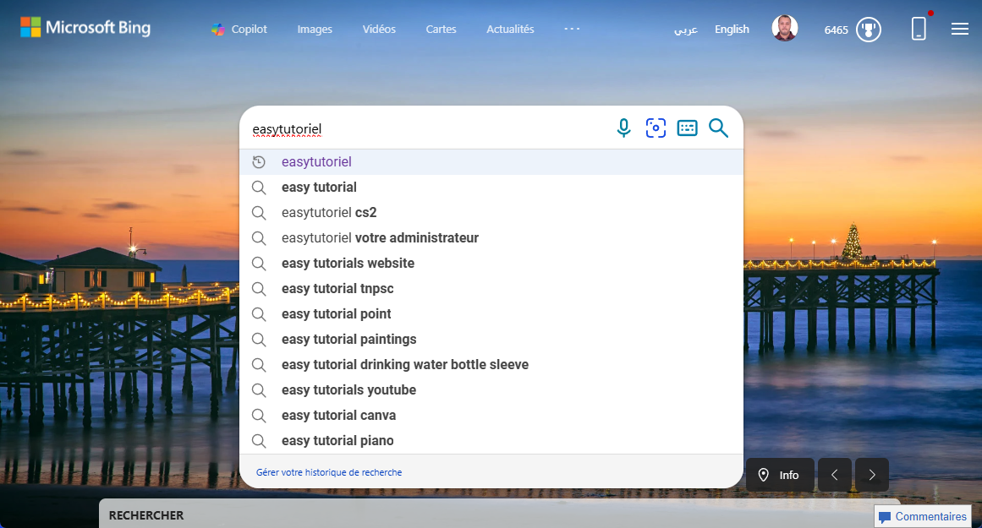This screenshot has height=528, width=982.
Task: Open visual search with the camera icon
Action: pyautogui.click(x=656, y=128)
